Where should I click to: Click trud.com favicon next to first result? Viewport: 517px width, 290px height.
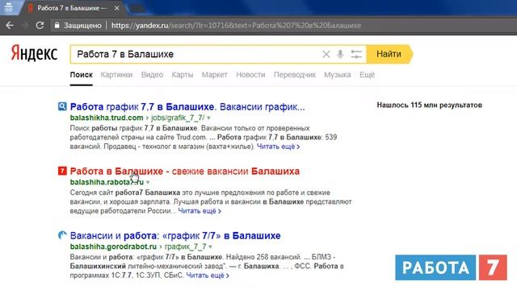click(62, 106)
